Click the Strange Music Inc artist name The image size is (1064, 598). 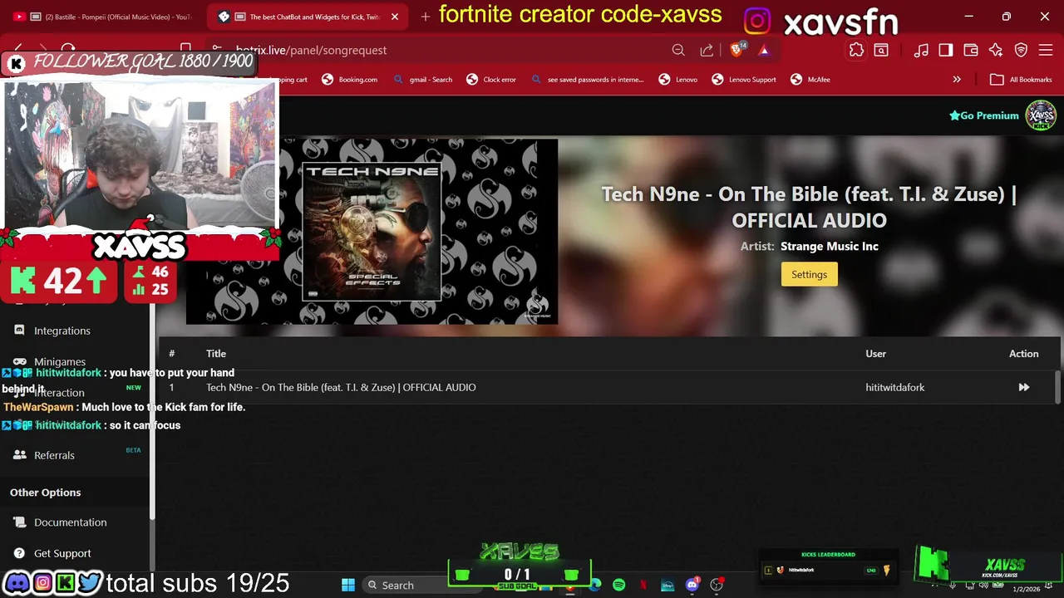[x=829, y=246]
